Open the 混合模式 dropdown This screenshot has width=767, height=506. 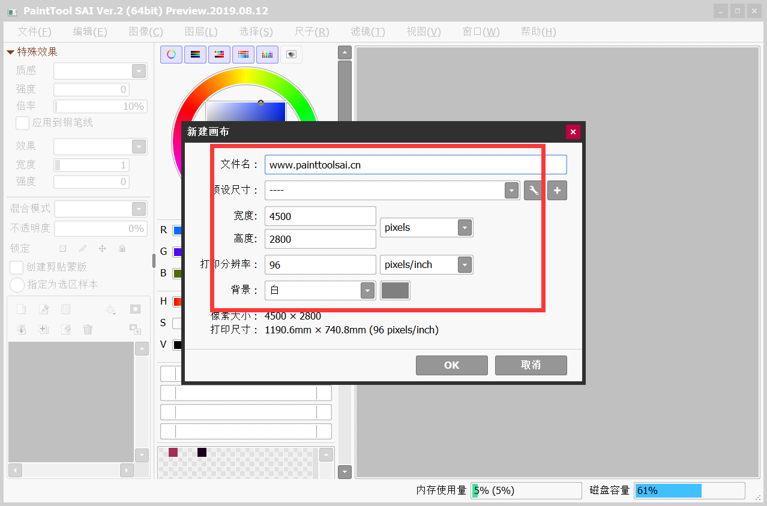pos(139,209)
